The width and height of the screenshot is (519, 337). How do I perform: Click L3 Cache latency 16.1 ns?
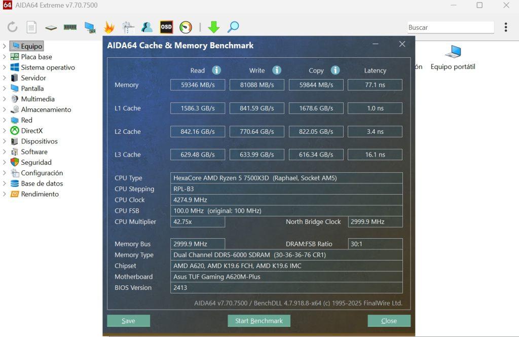[x=375, y=155]
